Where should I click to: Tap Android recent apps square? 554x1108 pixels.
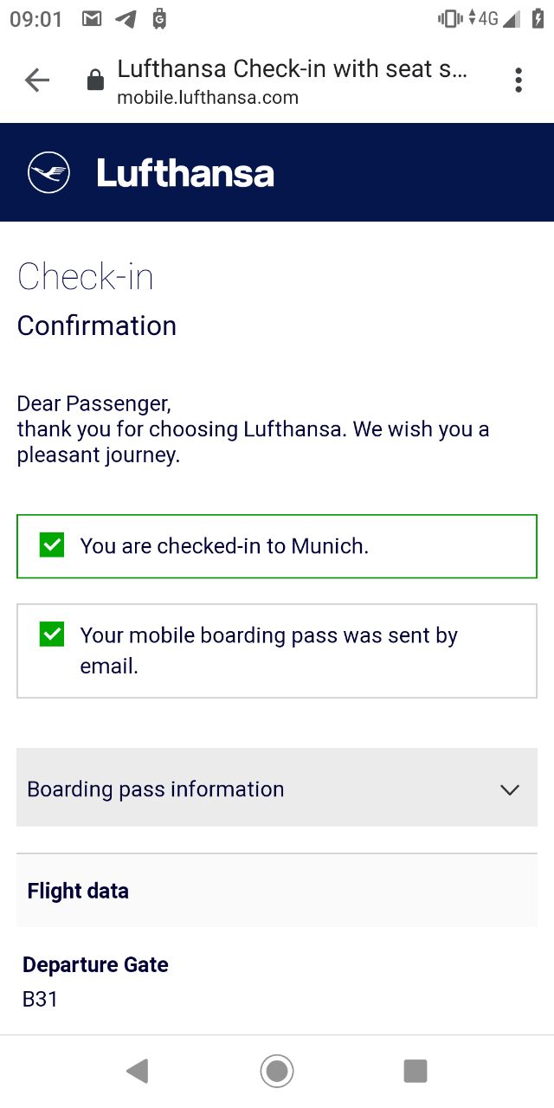tap(415, 1072)
